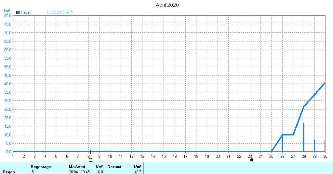Click the dashed cyan monthly average line
Screen dimensions: 333x174
point(163,21)
